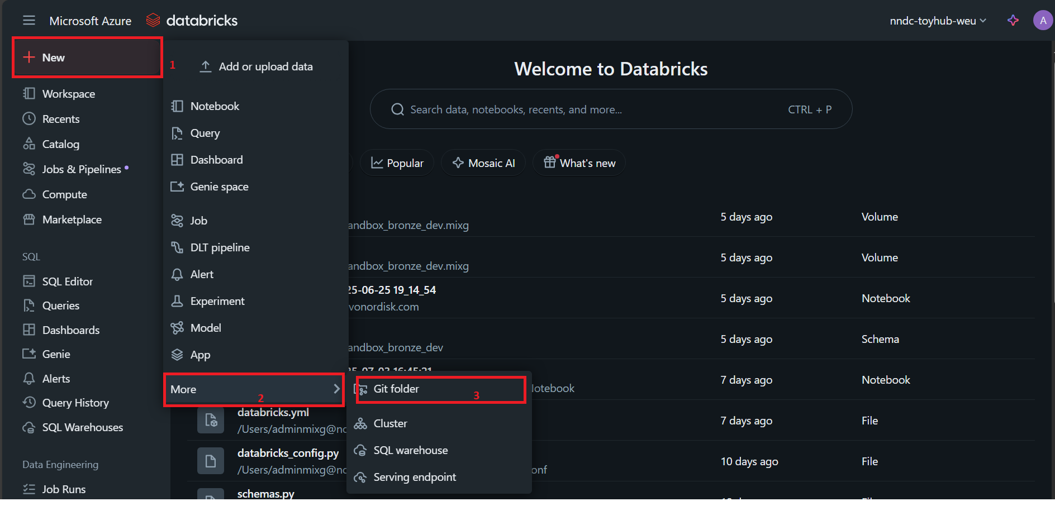Click the databricks.yml file icon
This screenshot has height=506, width=1055.
click(211, 420)
